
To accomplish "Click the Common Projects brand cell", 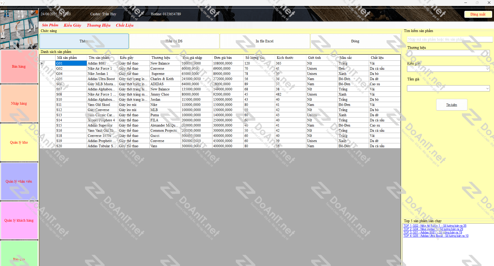I will coord(165,130).
